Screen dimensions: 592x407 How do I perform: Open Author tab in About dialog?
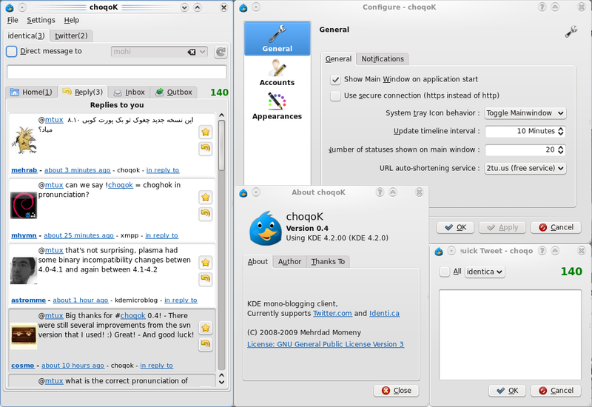(289, 262)
